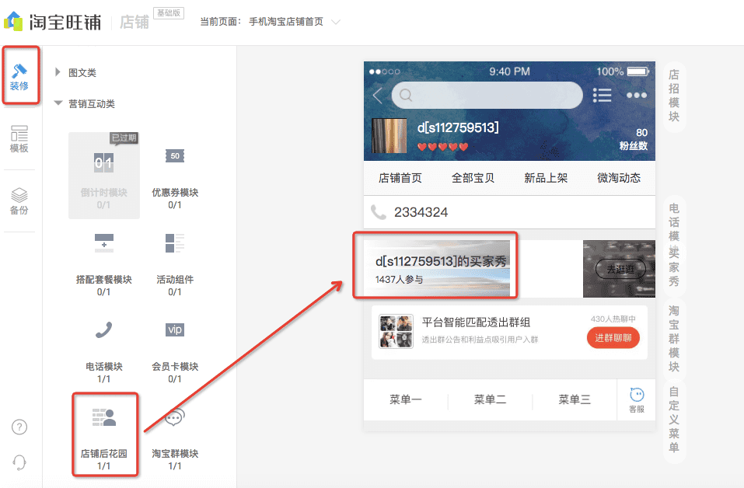Select the 优惠券模块 coupon module icon
The width and height of the screenshot is (744, 488).
click(175, 156)
